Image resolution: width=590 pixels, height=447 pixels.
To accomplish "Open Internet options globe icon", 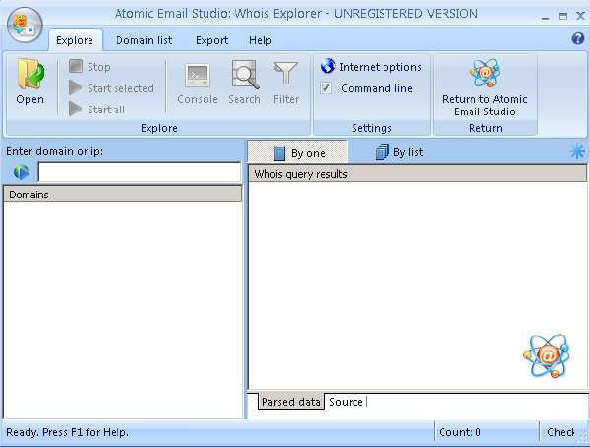I will point(328,66).
